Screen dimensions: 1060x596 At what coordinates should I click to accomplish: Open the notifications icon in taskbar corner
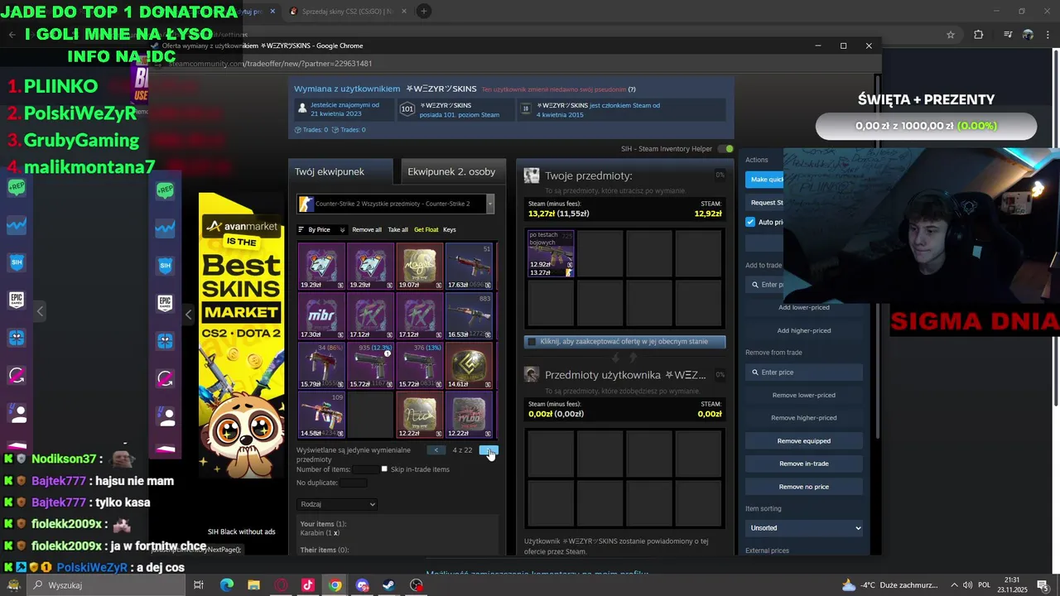(1043, 585)
